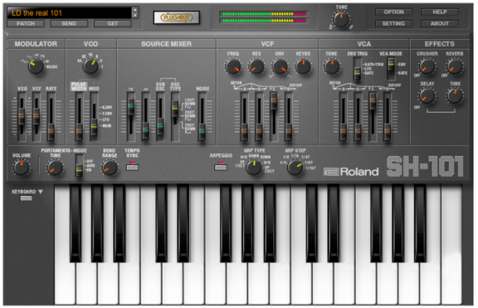Click the delay TIME knob
This screenshot has width=478, height=308.
[455, 96]
